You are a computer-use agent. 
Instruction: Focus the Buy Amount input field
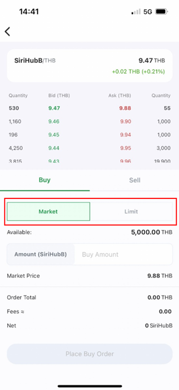pyautogui.click(x=123, y=254)
